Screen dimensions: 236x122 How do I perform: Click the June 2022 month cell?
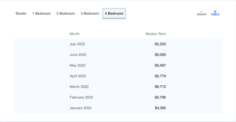point(78,55)
